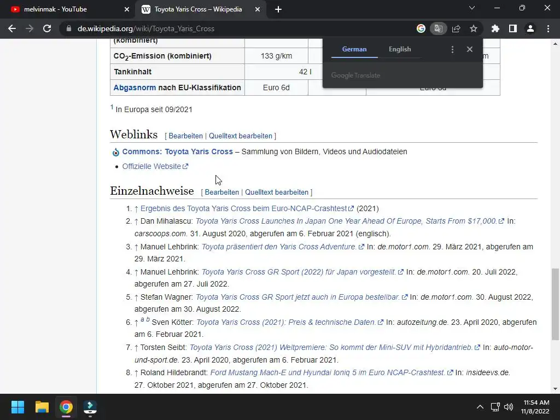
Task: Click backlink 'b' of reference 6
Action: (x=148, y=319)
